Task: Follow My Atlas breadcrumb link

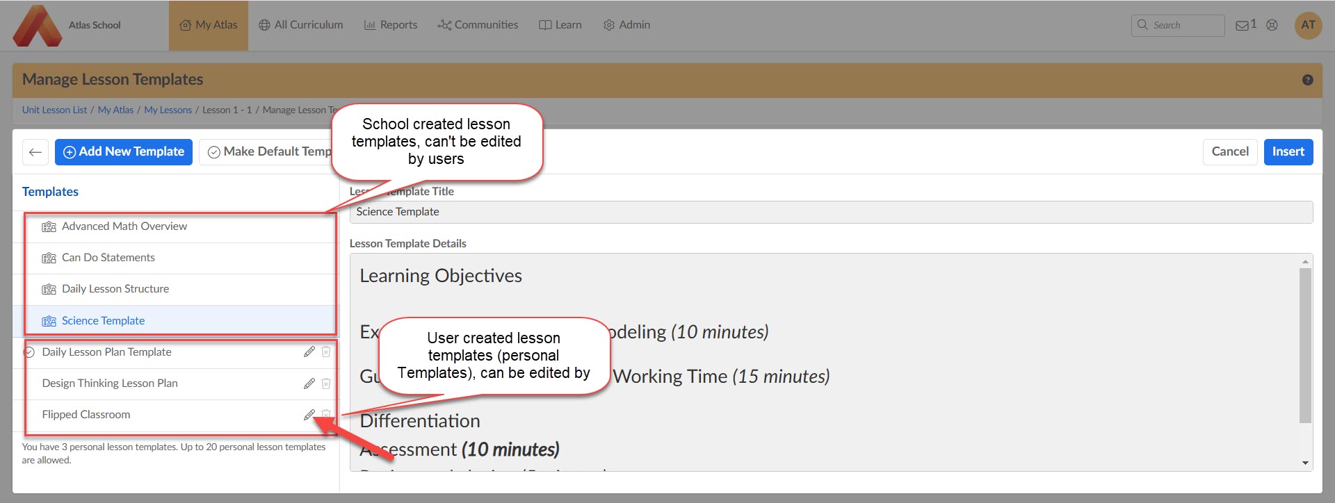Action: point(115,110)
